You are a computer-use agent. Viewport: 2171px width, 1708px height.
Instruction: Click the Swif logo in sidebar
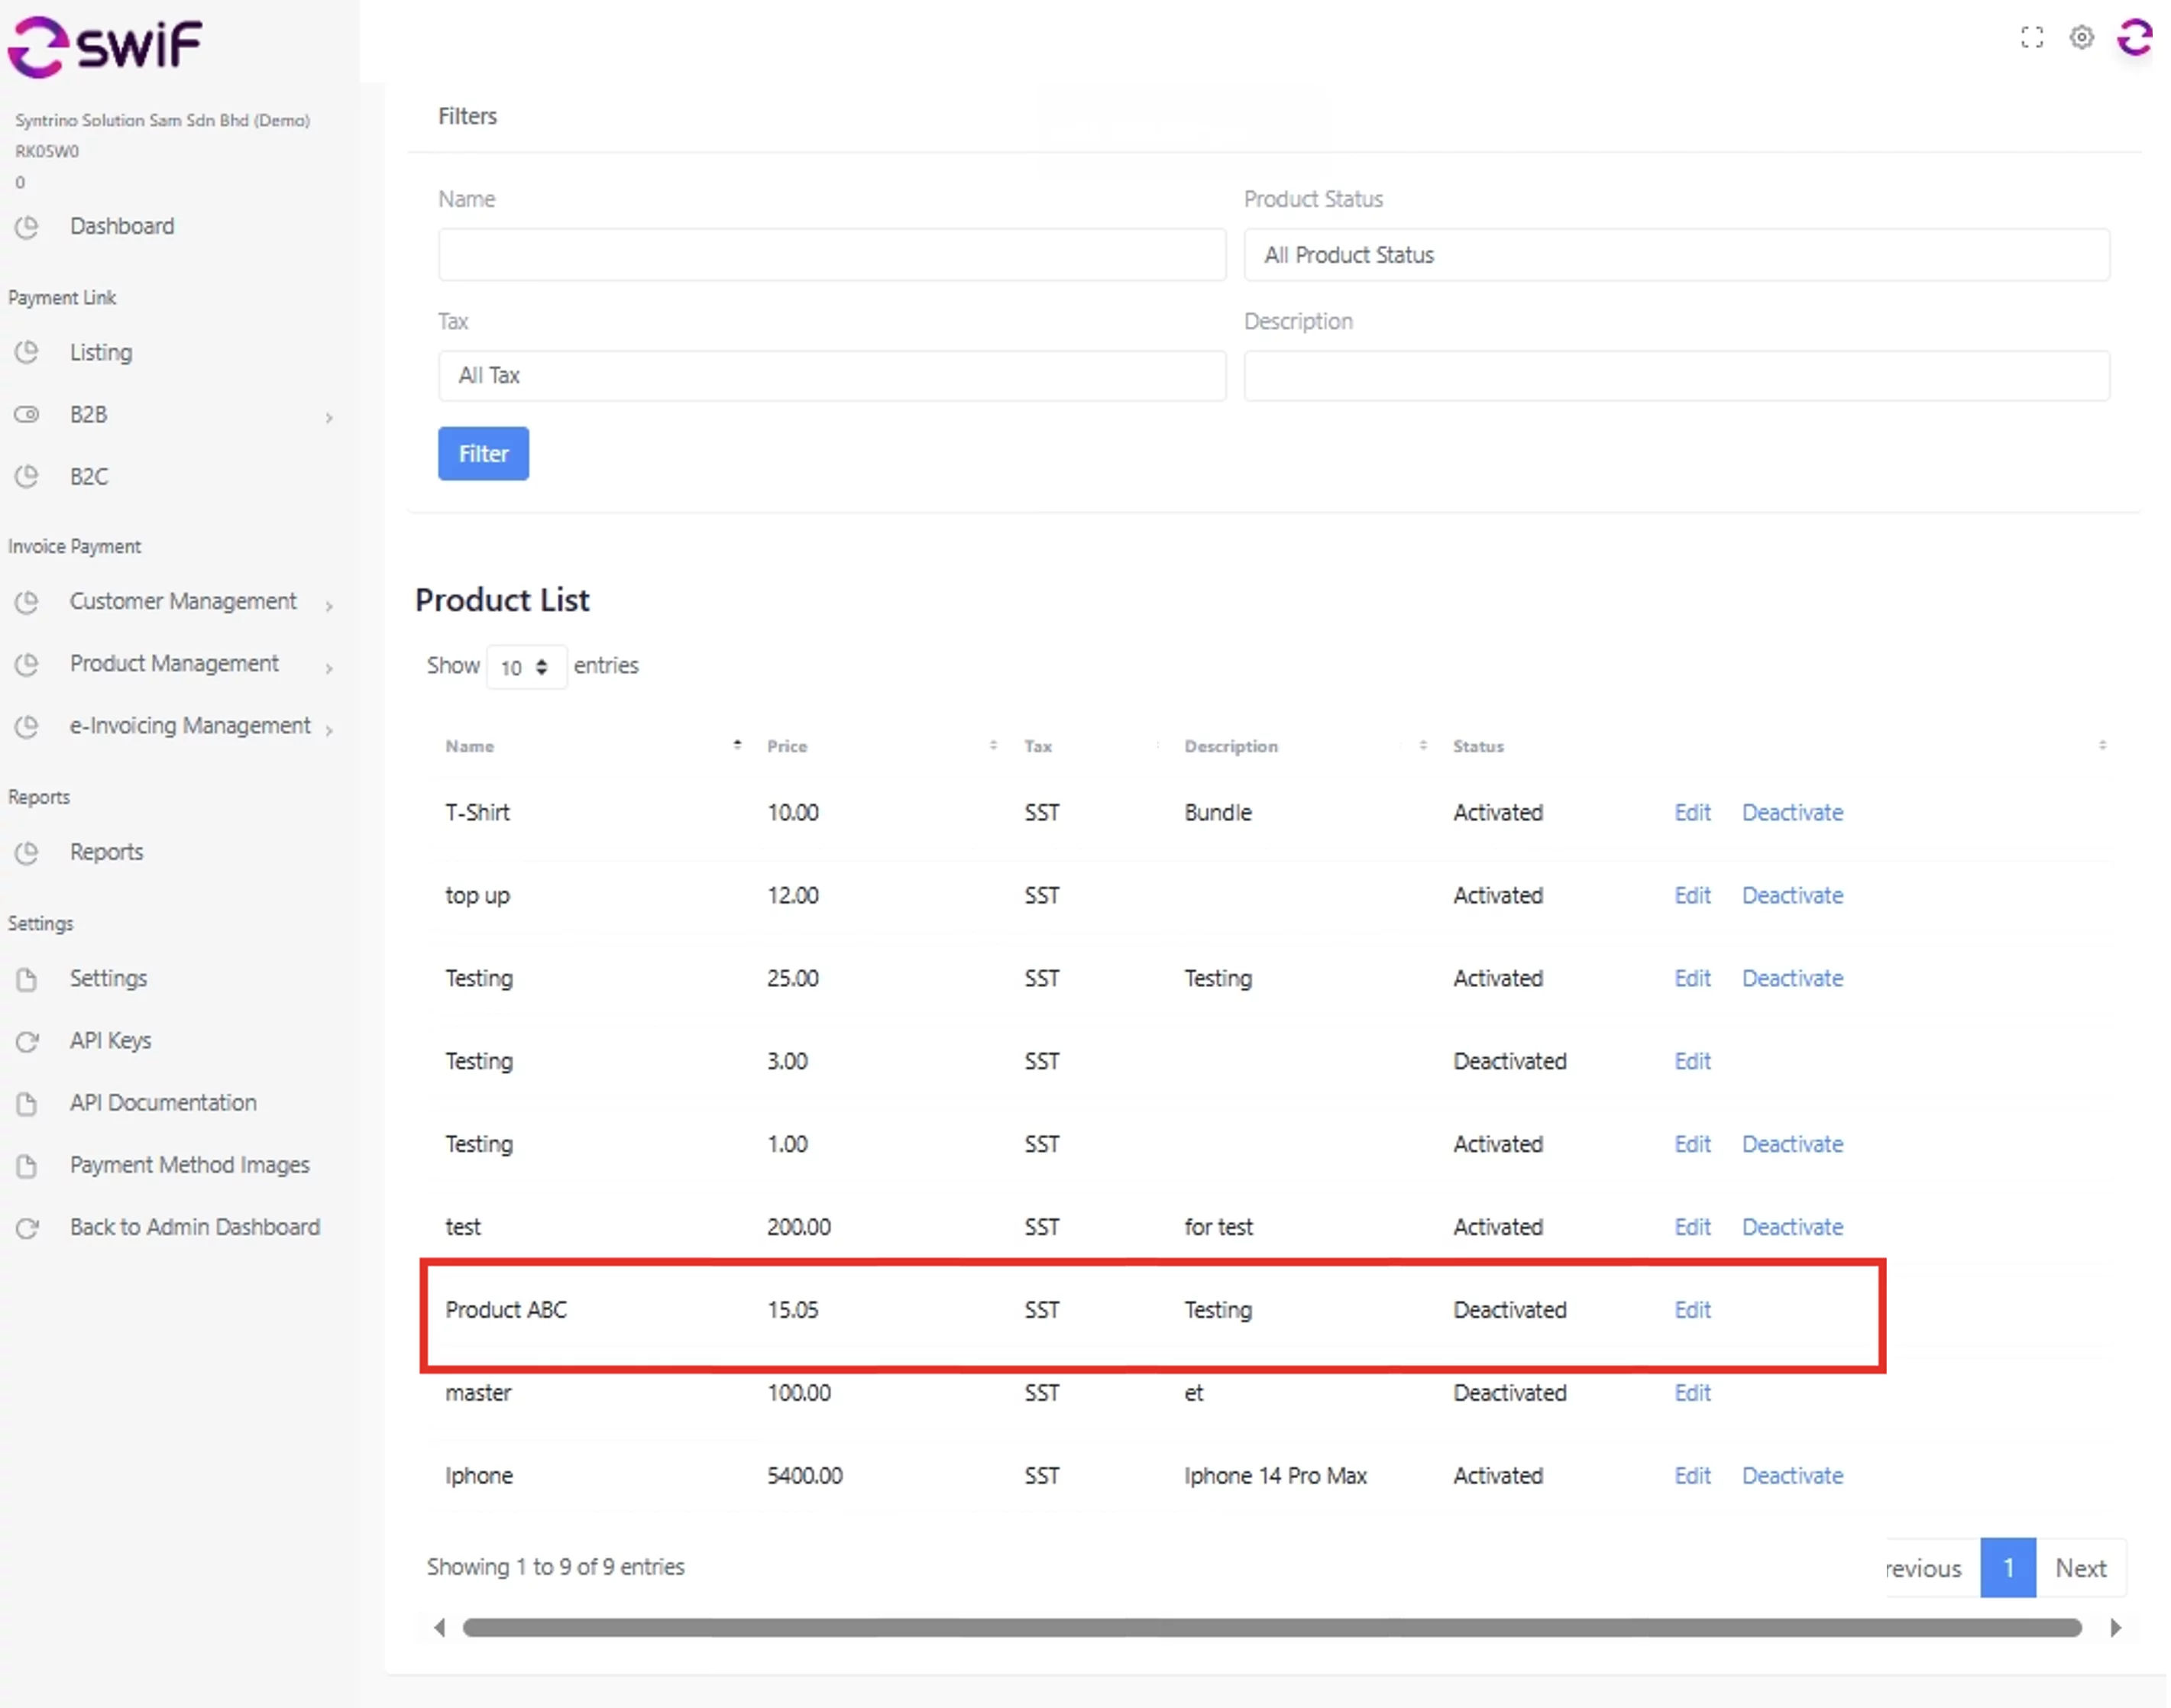click(x=105, y=46)
